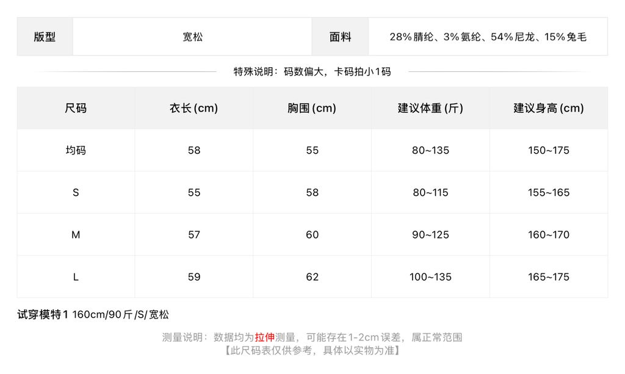
Task: Select the 均码 size row label
Action: click(76, 150)
